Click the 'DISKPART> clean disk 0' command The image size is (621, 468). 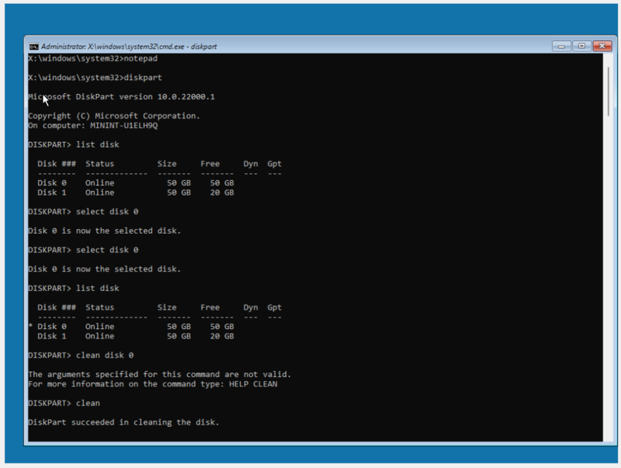point(81,355)
